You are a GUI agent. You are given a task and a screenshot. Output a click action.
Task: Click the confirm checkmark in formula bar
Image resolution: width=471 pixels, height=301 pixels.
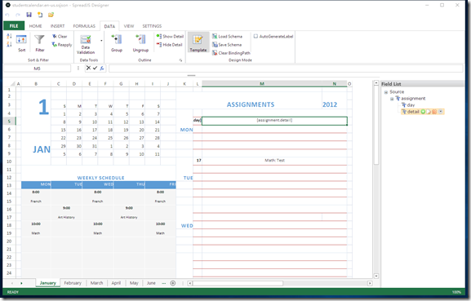coord(95,69)
